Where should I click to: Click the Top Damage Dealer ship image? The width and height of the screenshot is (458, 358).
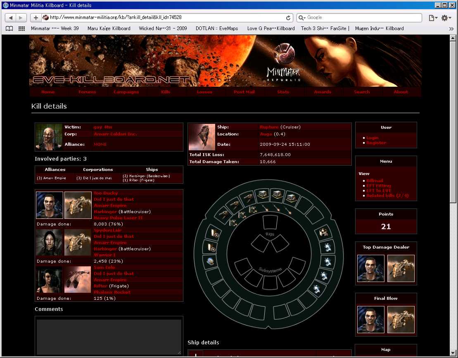(401, 268)
